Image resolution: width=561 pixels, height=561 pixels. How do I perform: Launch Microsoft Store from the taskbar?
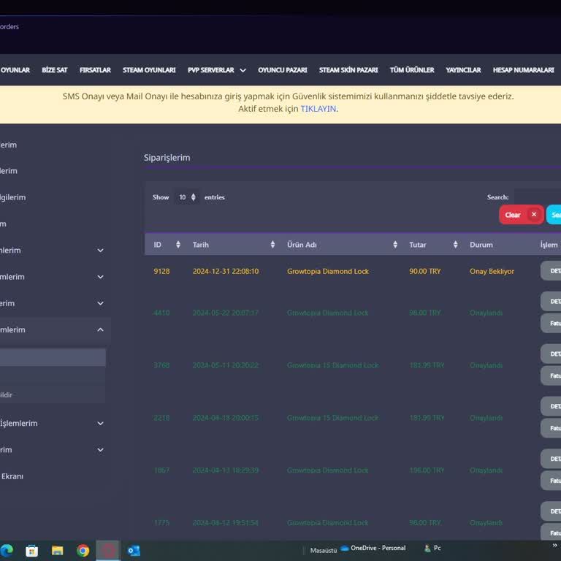(32, 550)
